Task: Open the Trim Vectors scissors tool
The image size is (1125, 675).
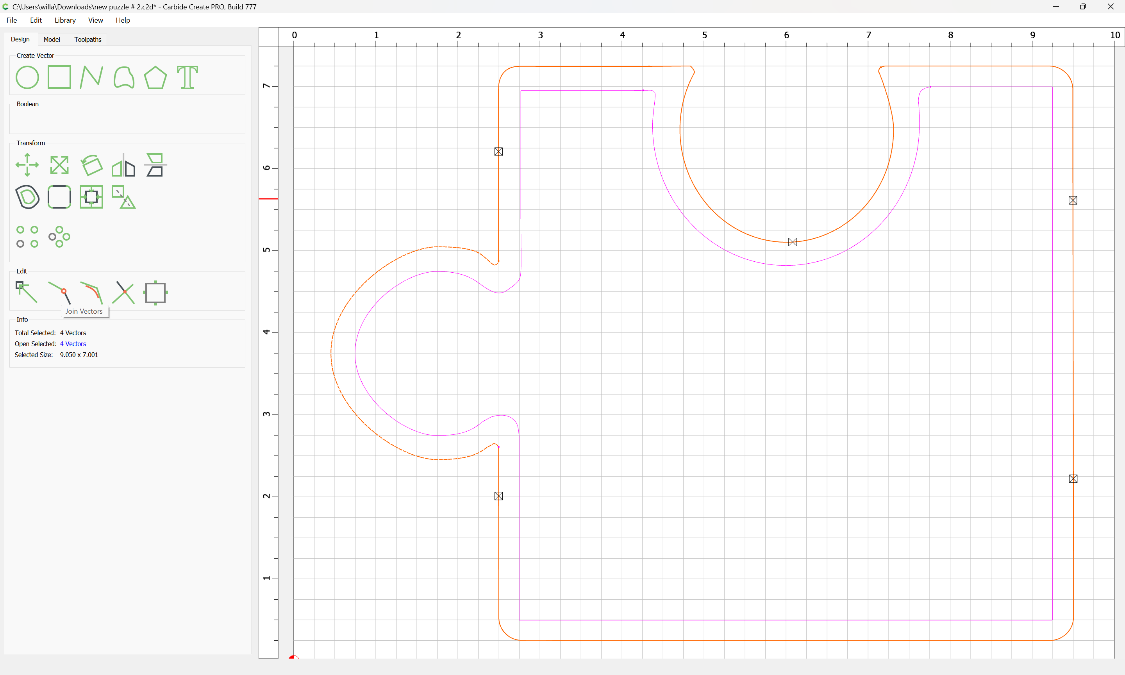Action: coord(123,293)
